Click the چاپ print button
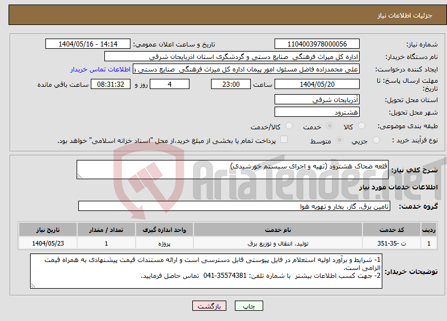Viewport: 447px width, 321px height. click(249, 306)
